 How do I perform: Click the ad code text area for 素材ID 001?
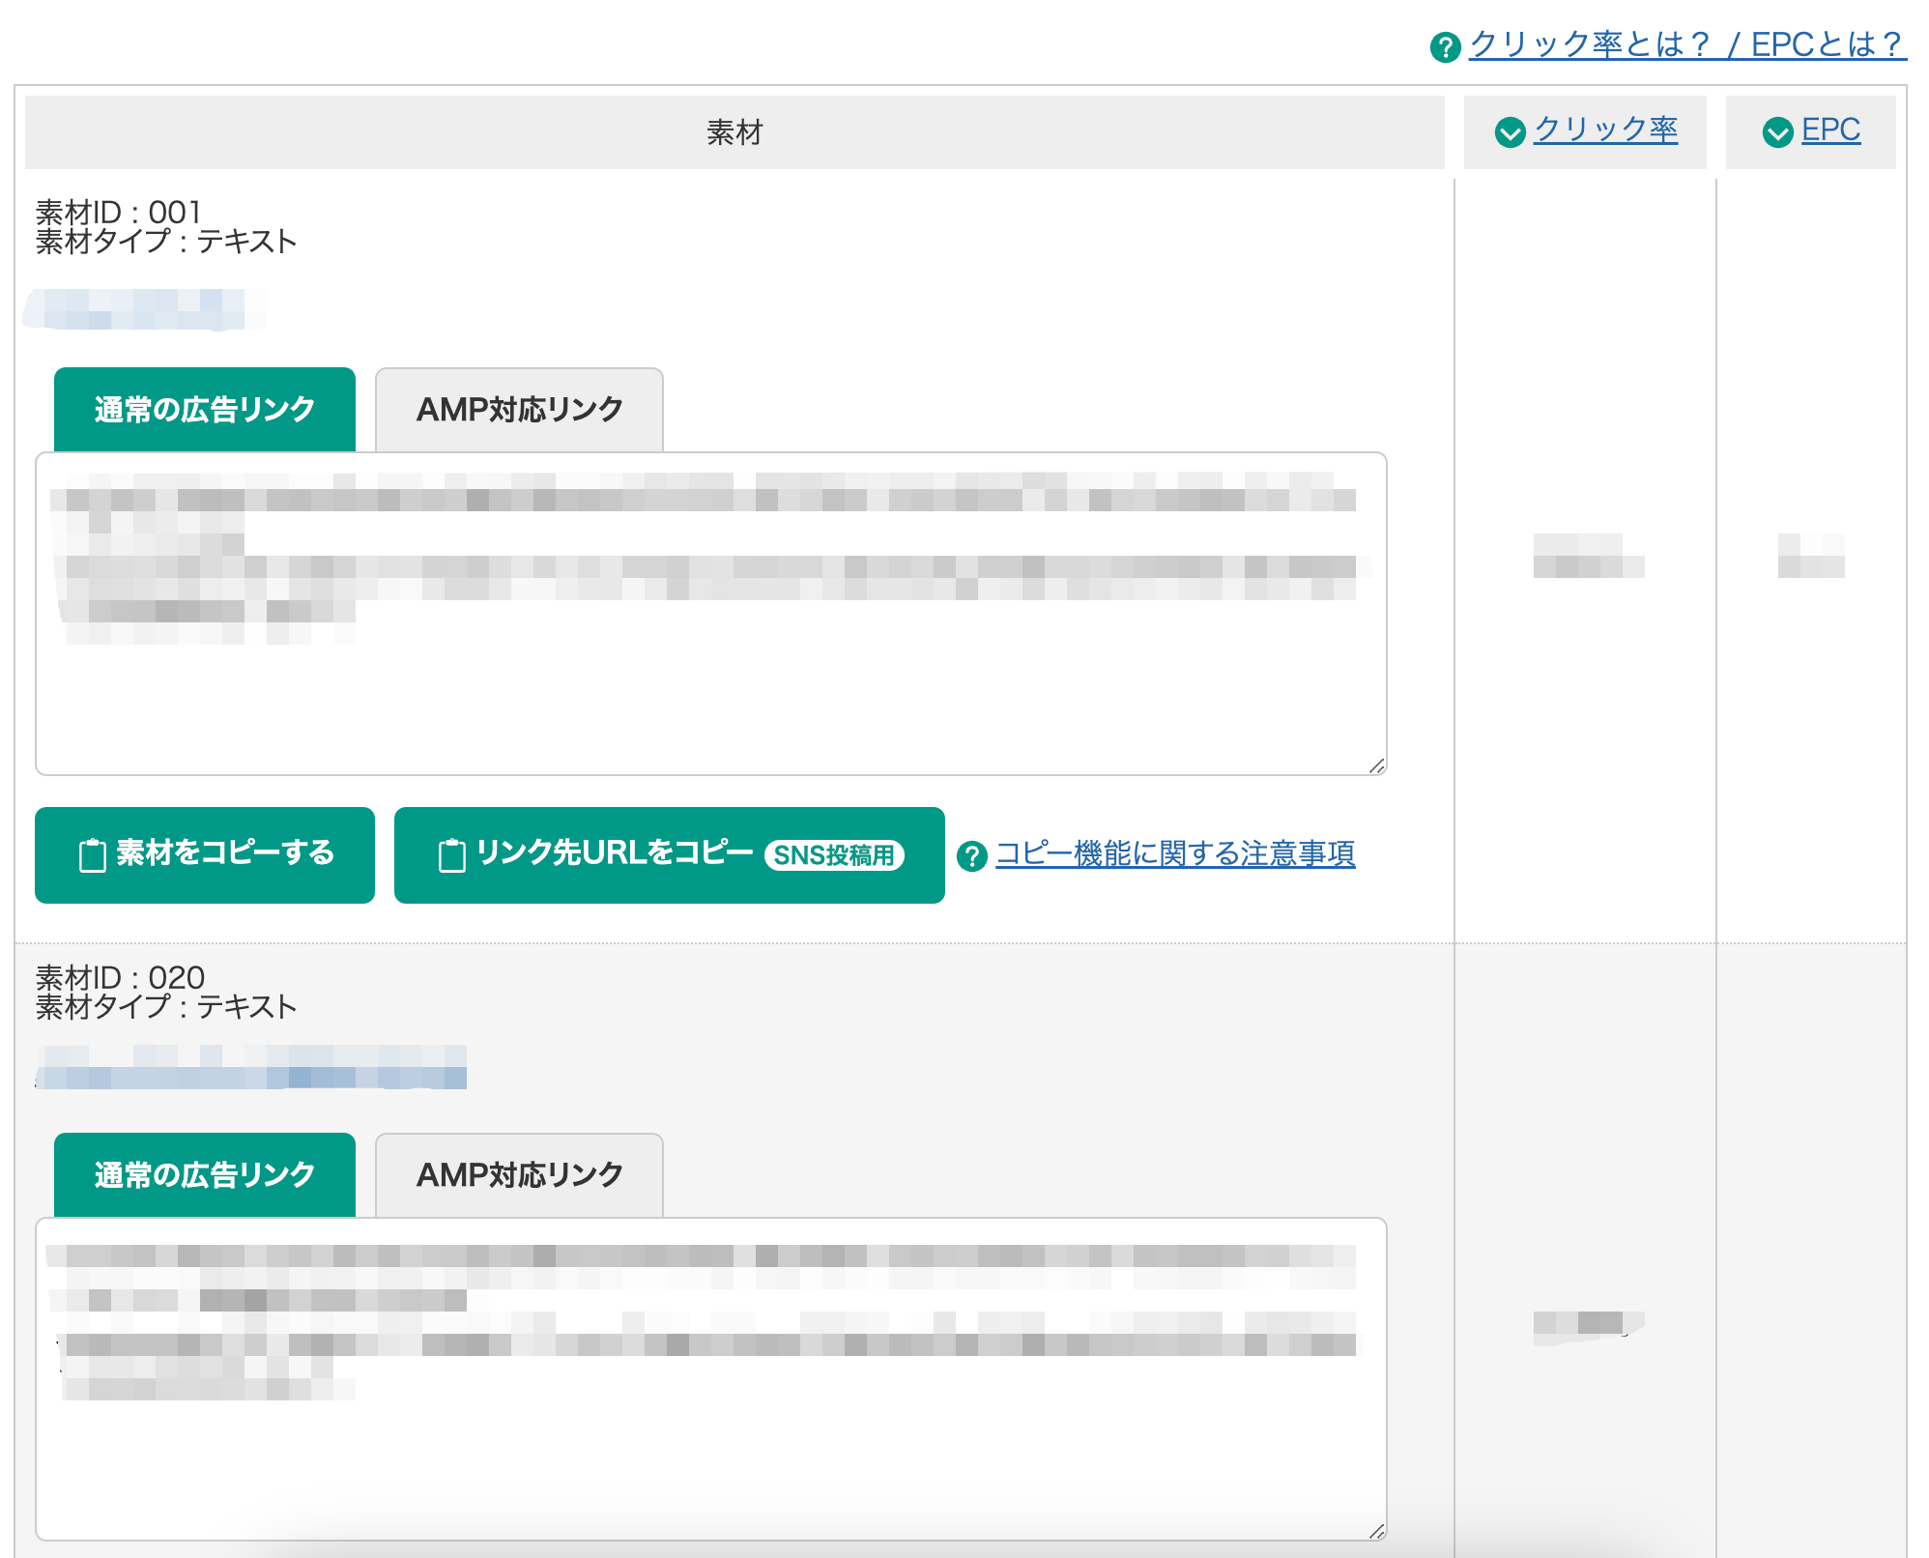[711, 614]
